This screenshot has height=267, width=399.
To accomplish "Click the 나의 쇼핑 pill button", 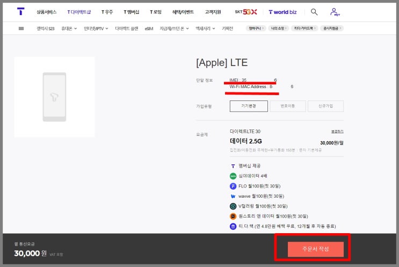I will tap(279, 28).
